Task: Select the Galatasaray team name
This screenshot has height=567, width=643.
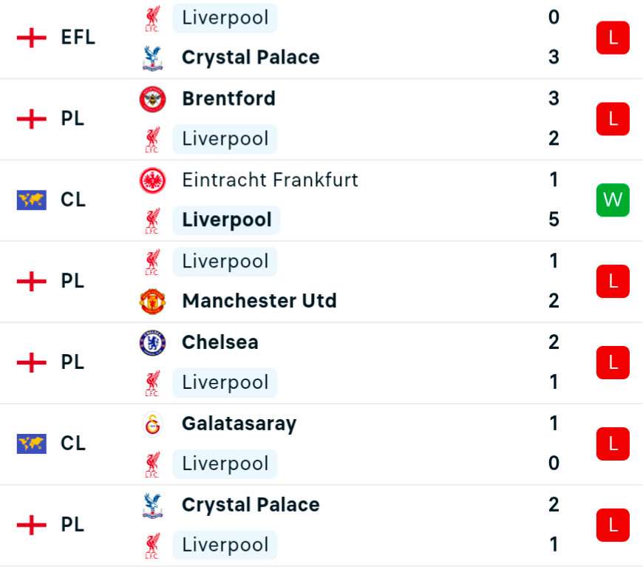Action: coord(239,424)
